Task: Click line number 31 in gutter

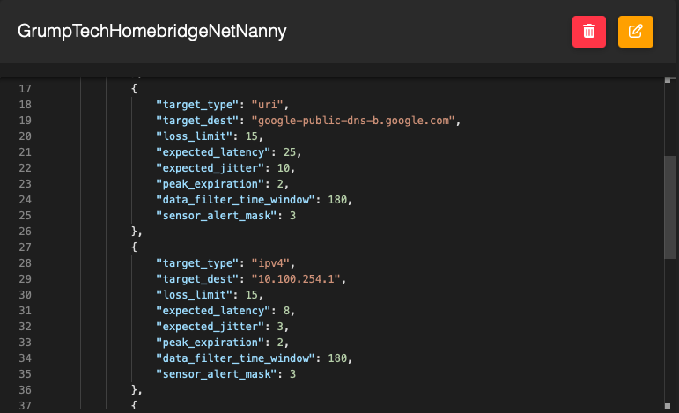Action: (25, 311)
